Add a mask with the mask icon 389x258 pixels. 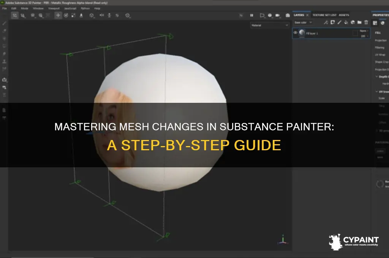tap(333, 22)
